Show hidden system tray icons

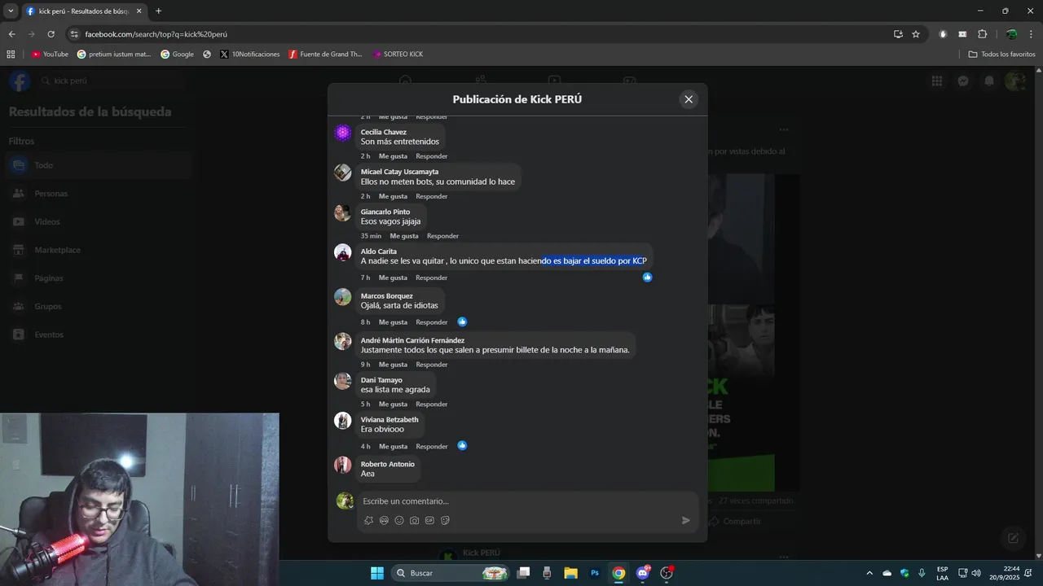pos(869,573)
